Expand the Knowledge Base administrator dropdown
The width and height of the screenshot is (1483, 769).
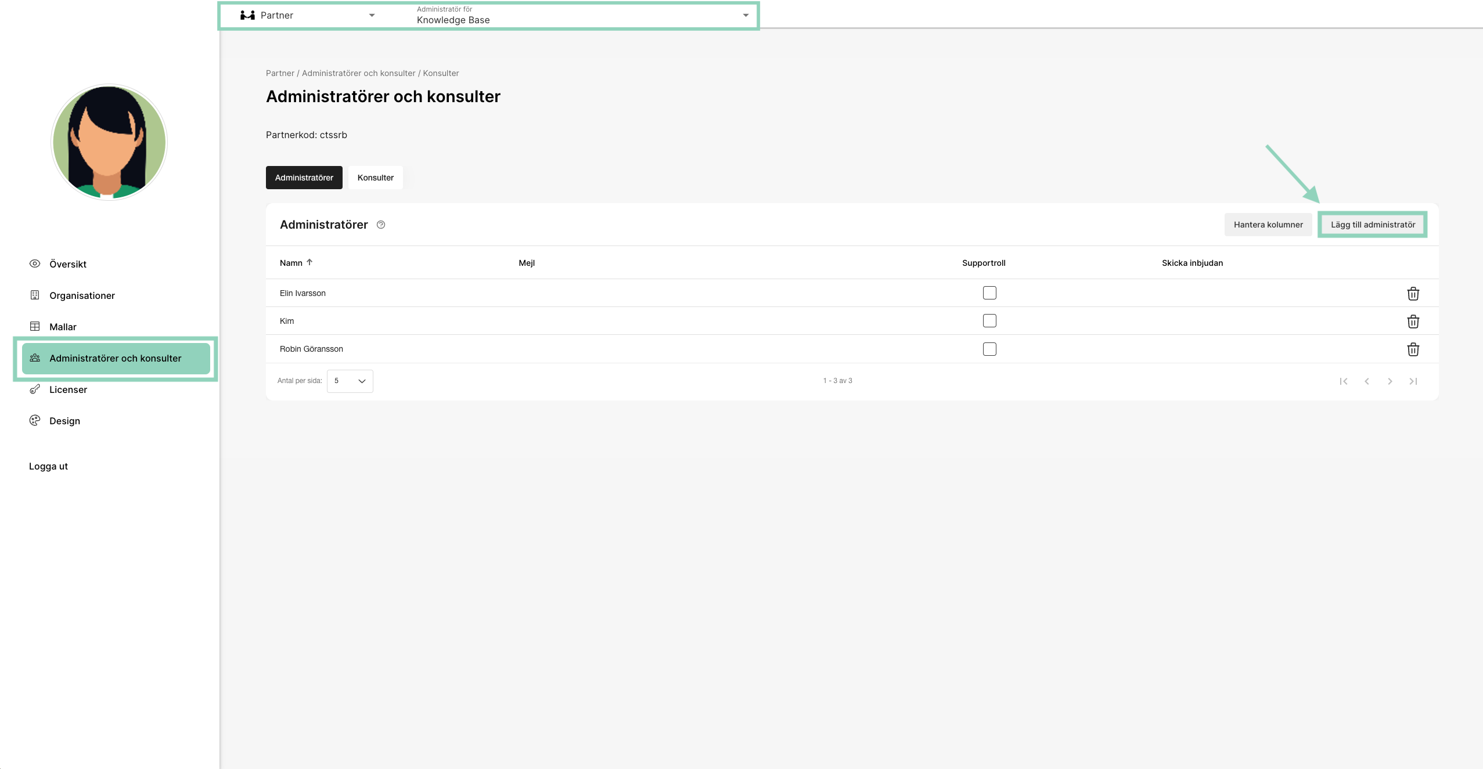(x=582, y=15)
